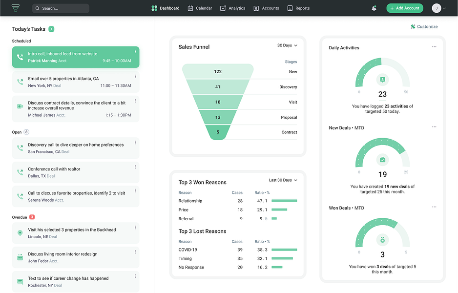Image resolution: width=458 pixels, height=293 pixels.
Task: Open the Accounts navigation item
Action: (266, 8)
